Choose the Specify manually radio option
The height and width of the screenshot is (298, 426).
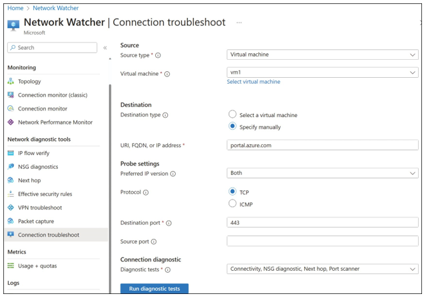click(232, 126)
